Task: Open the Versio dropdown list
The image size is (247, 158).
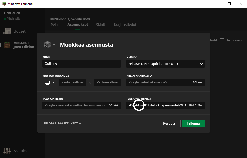Action: click(165, 64)
